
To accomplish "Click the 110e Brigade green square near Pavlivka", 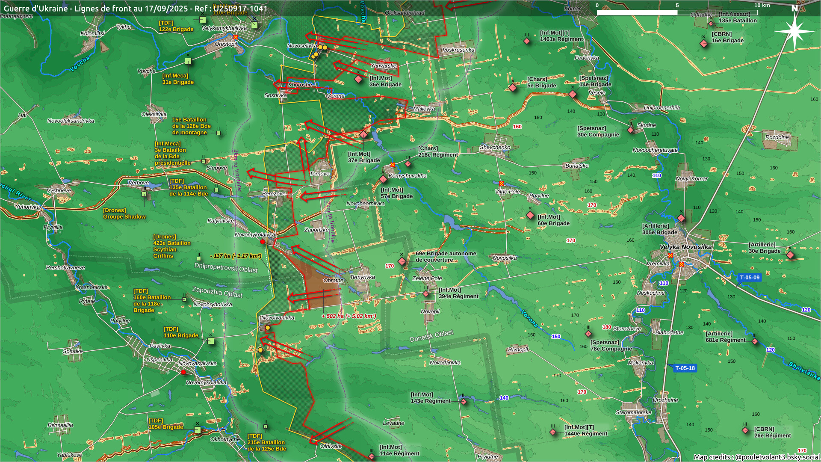I will 210,341.
